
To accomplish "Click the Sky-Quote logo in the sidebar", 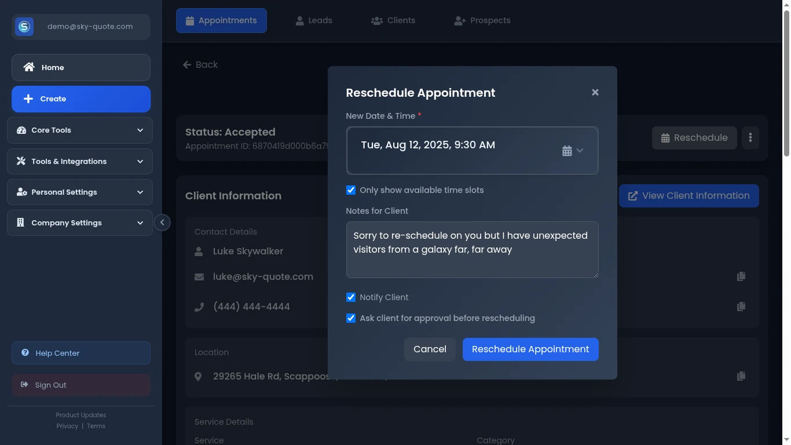I will 24,26.
